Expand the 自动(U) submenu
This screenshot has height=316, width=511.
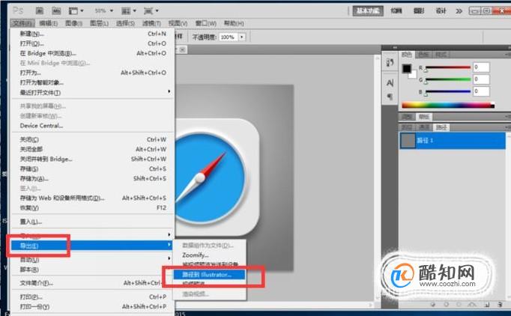93,260
